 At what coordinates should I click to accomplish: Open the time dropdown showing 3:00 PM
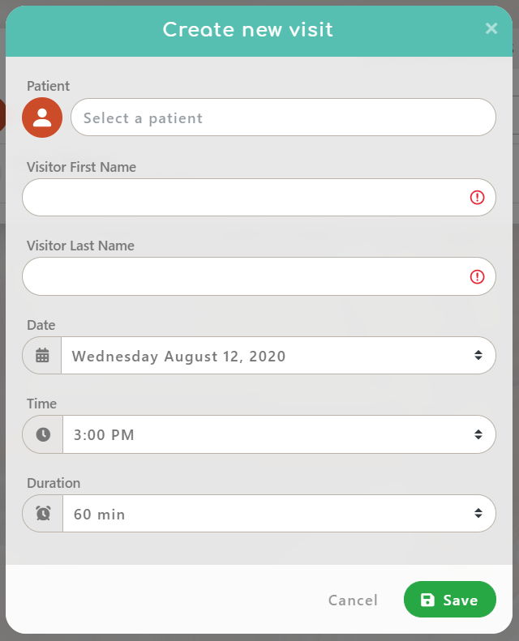(268, 434)
